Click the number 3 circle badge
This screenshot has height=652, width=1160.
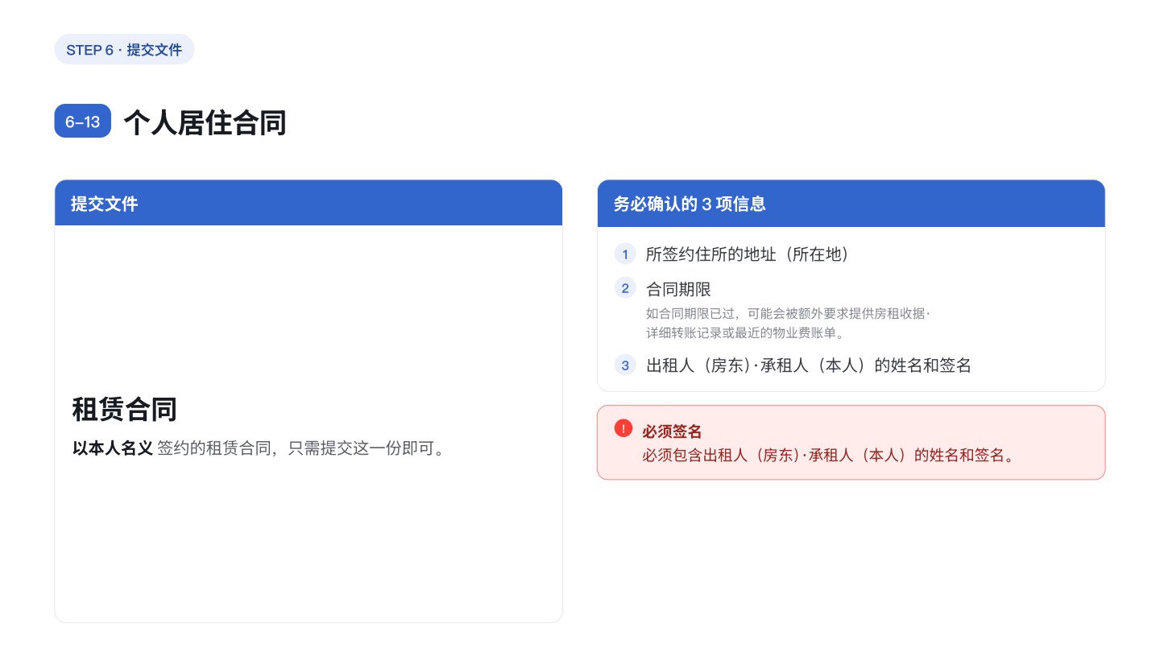pos(625,365)
